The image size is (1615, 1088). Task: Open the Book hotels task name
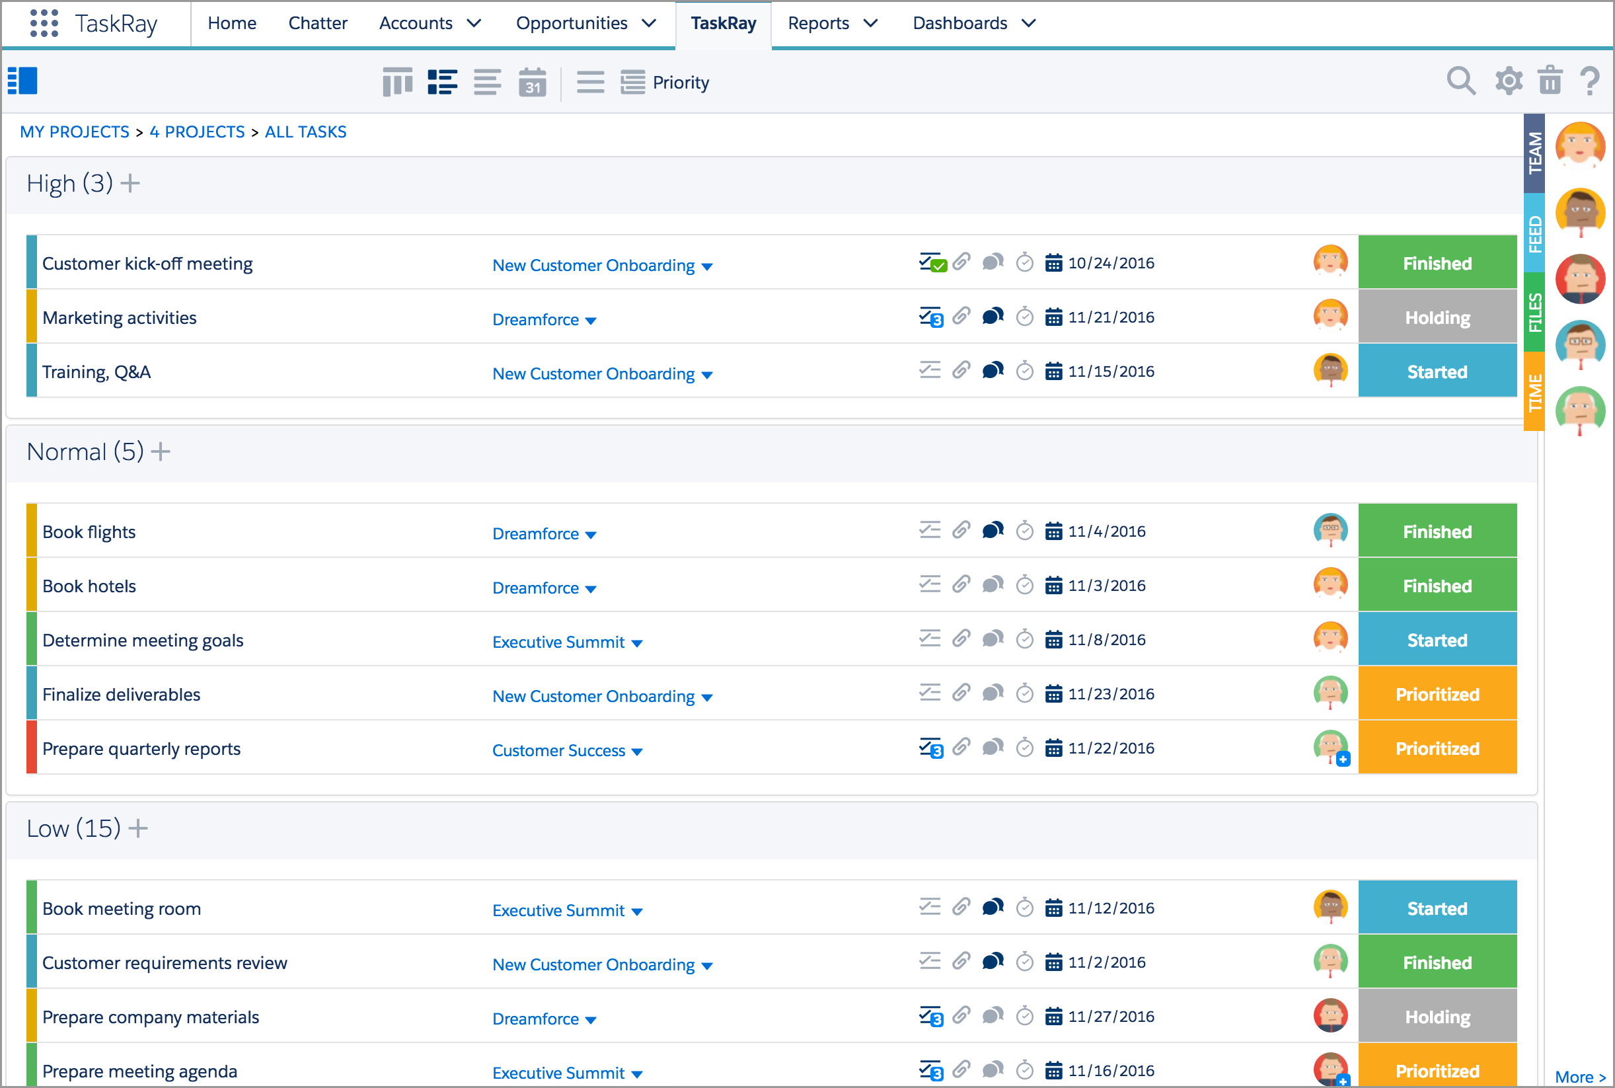89,586
